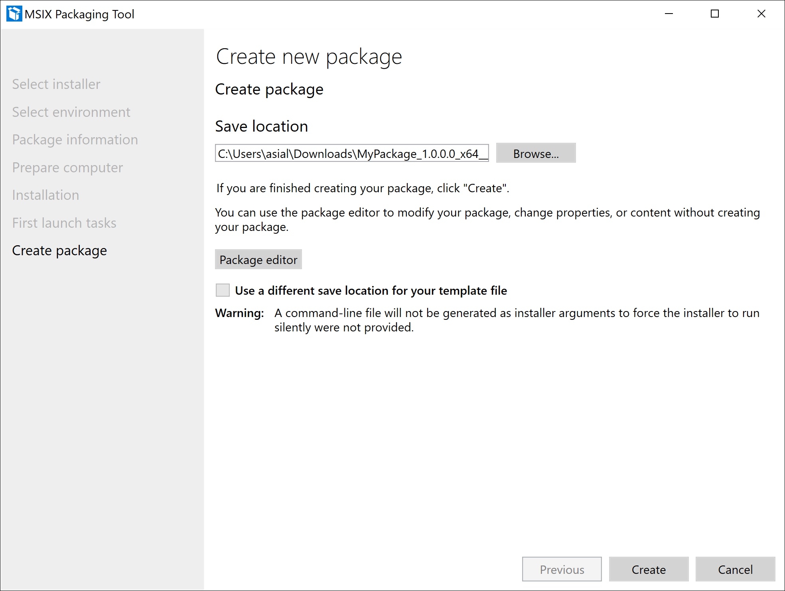Screen dimensions: 785x591
Task: Jump to the Installation step
Action: point(45,195)
